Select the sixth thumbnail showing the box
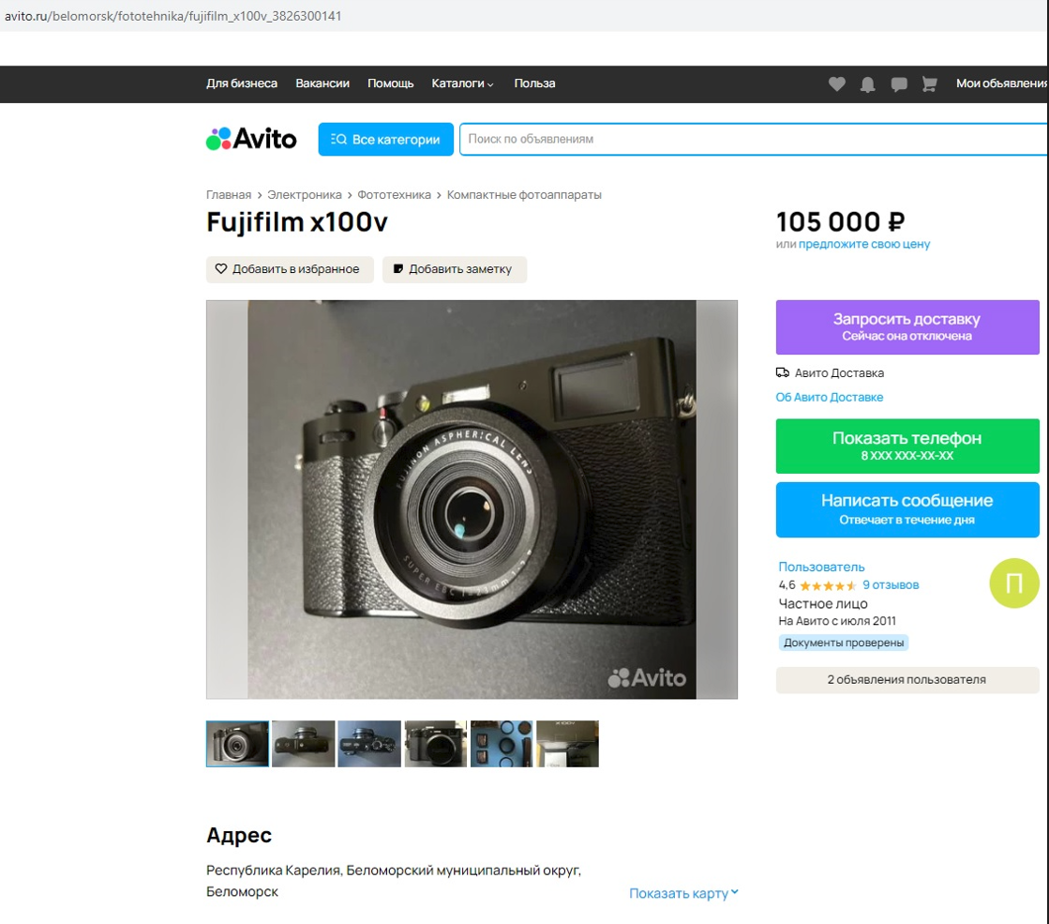 coord(567,744)
